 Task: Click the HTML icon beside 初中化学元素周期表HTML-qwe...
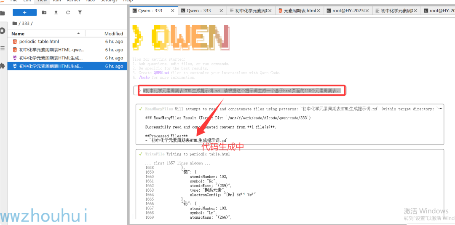coord(15,50)
